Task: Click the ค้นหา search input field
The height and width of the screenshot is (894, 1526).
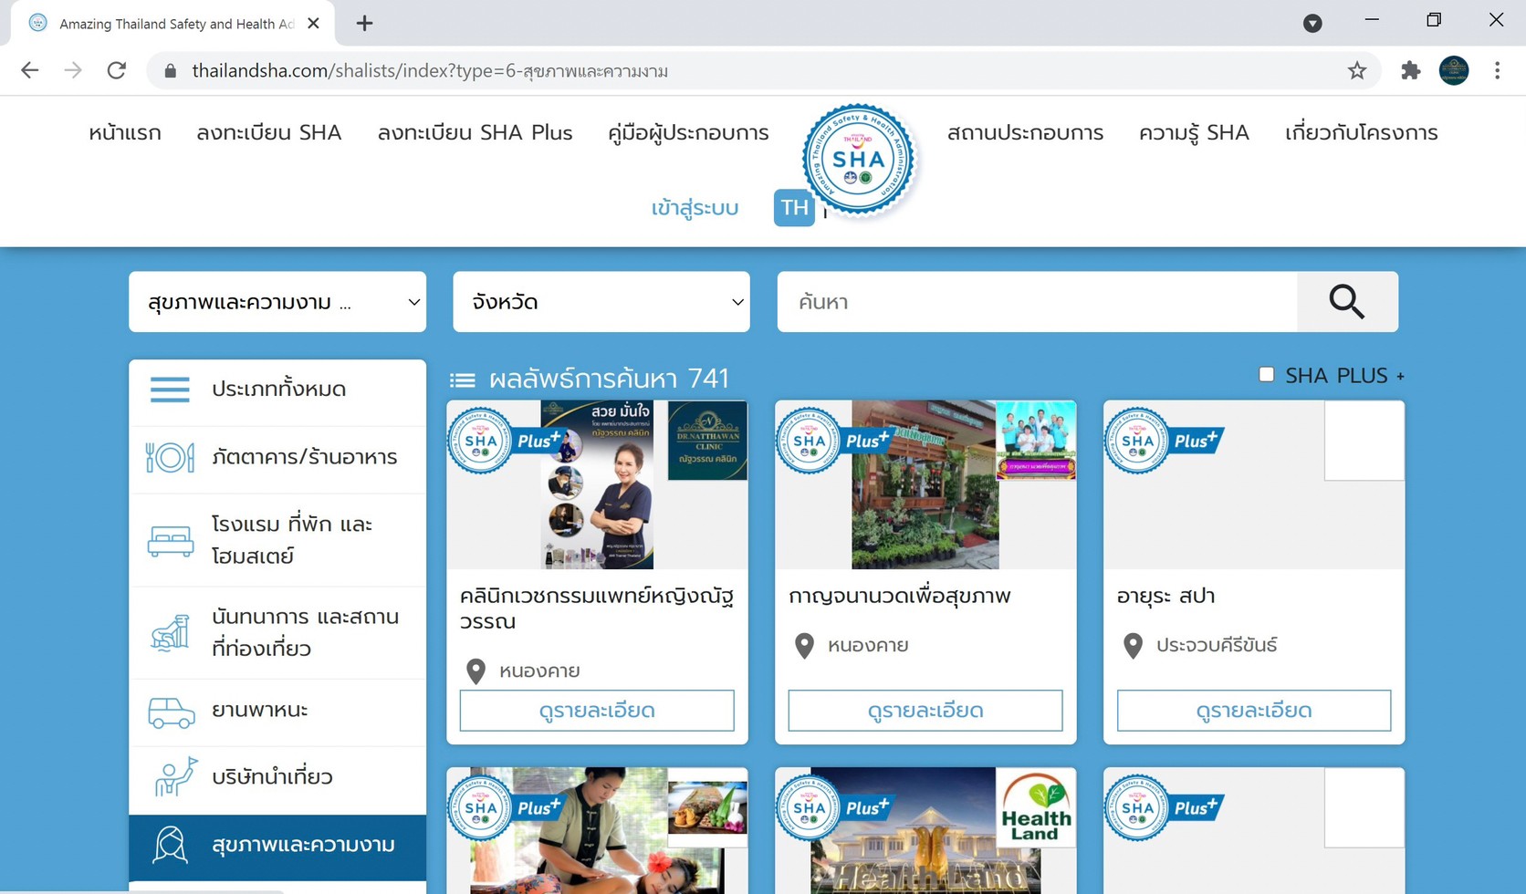Action: pos(1037,301)
